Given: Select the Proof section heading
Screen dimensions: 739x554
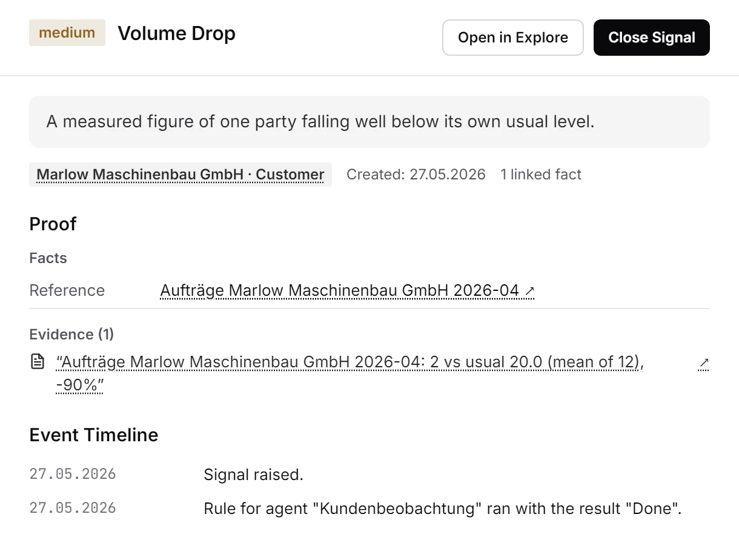Looking at the screenshot, I should coord(53,224).
